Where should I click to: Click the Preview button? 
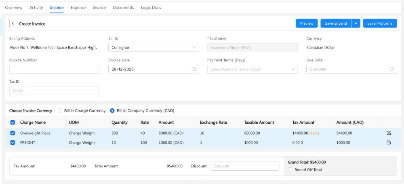click(x=307, y=23)
